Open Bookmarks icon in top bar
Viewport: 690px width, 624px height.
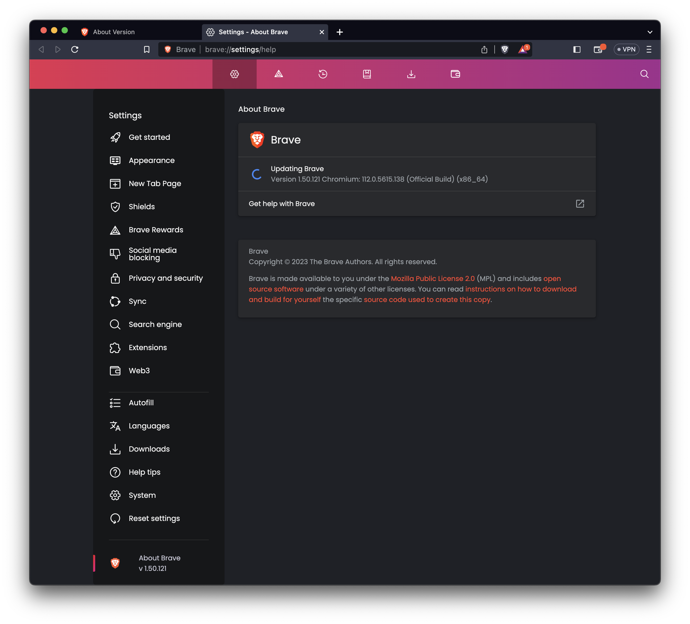point(367,74)
